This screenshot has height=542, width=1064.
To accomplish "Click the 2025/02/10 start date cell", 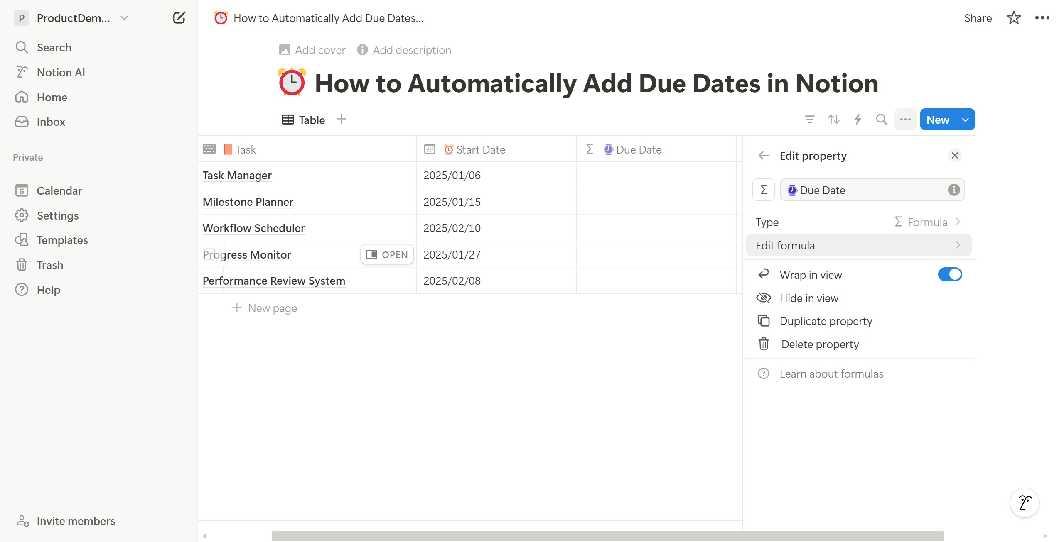I will [x=496, y=228].
